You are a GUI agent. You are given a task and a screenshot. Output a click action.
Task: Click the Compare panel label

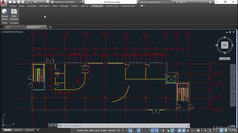point(14,23)
